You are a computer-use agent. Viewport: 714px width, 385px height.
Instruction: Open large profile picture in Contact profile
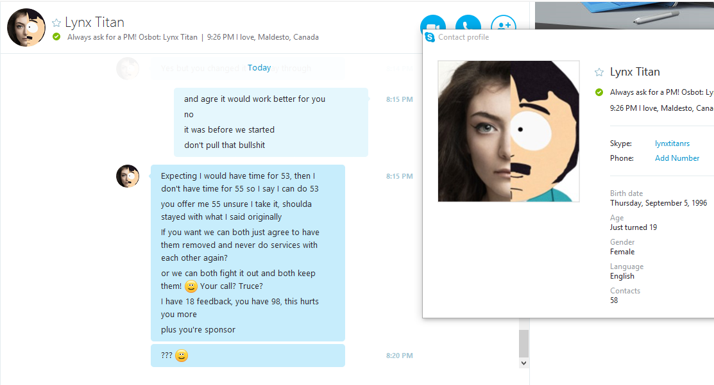pyautogui.click(x=509, y=131)
